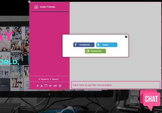
Task: Mute sounds with the speaker icon
Action: (50, 86)
